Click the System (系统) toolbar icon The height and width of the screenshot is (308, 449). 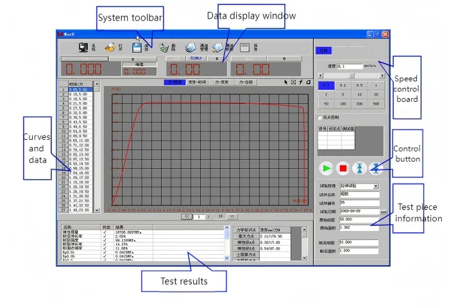83,47
